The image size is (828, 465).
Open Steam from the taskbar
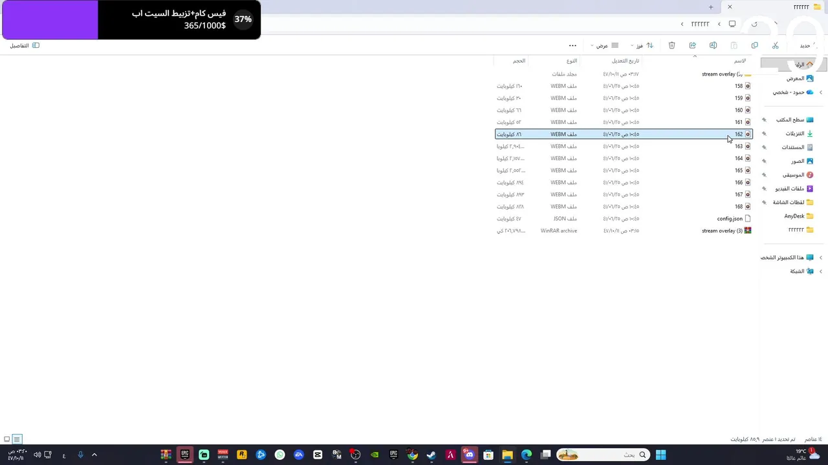tap(431, 455)
